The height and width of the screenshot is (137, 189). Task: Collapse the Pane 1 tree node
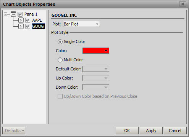point(5,14)
